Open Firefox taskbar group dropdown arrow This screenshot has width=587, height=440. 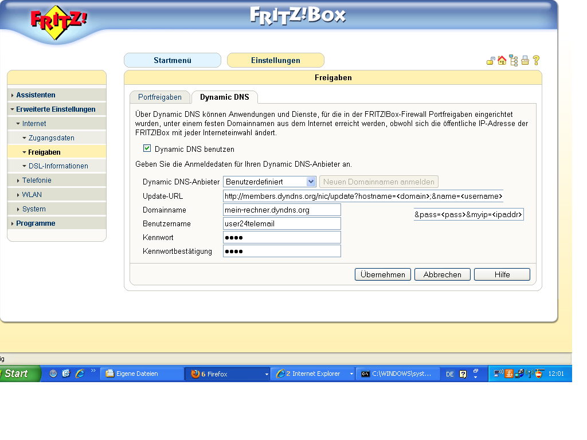(x=267, y=374)
